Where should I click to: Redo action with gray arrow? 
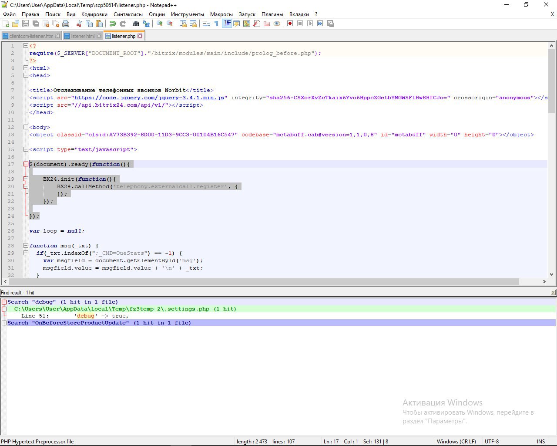[x=123, y=24]
